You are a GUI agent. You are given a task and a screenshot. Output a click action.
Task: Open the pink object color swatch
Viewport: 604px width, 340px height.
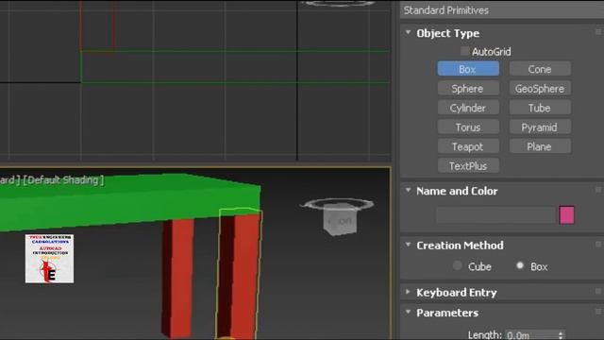click(x=566, y=215)
